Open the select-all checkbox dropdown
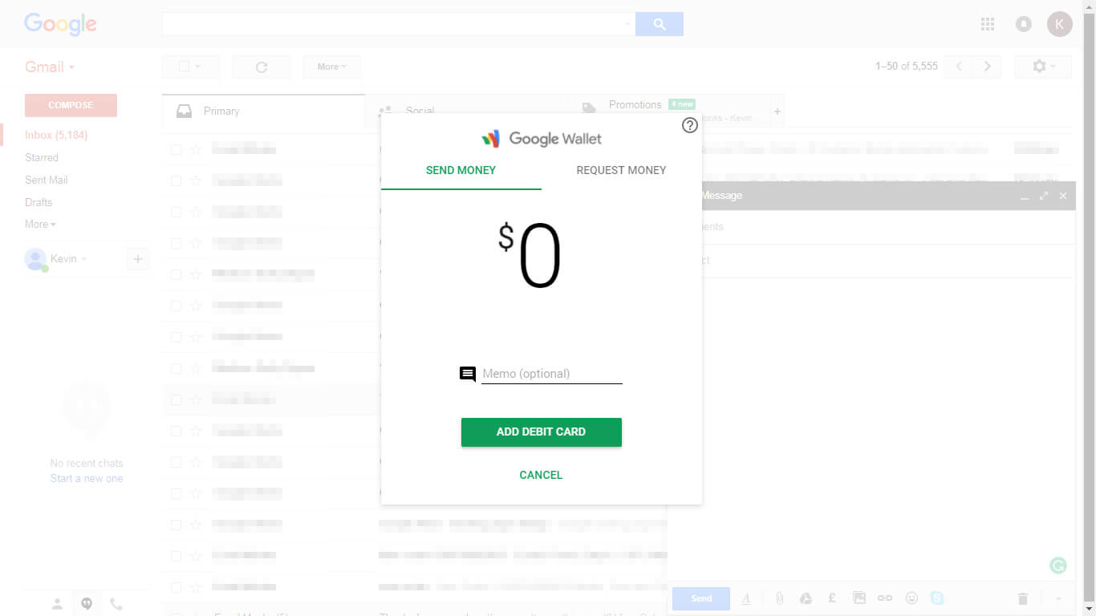1096x616 pixels. pyautogui.click(x=190, y=67)
